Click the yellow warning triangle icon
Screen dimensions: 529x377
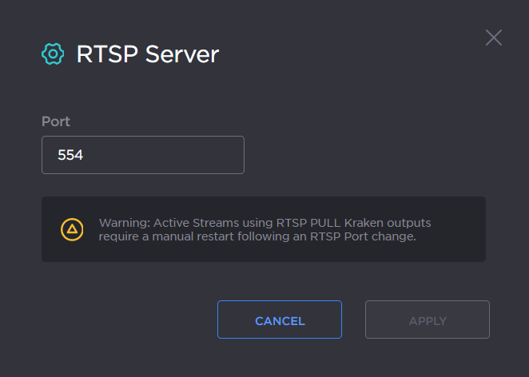(x=72, y=229)
